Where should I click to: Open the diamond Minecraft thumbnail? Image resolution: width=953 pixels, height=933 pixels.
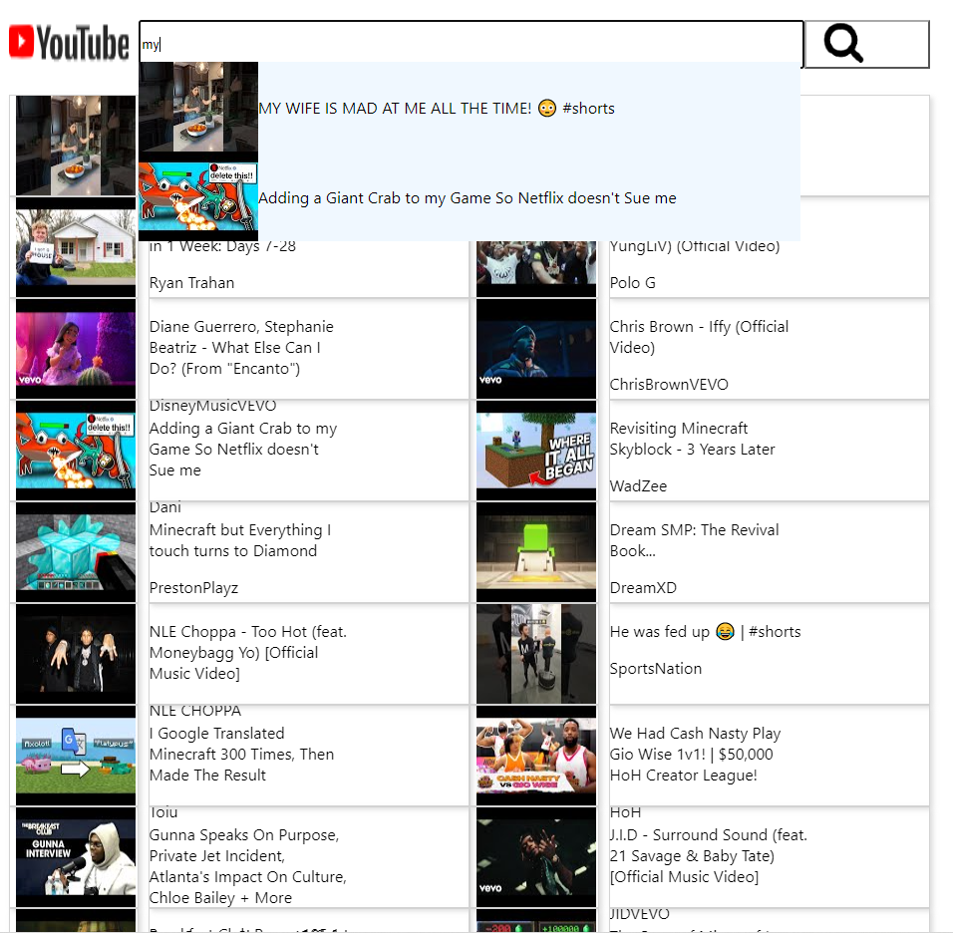pos(76,552)
